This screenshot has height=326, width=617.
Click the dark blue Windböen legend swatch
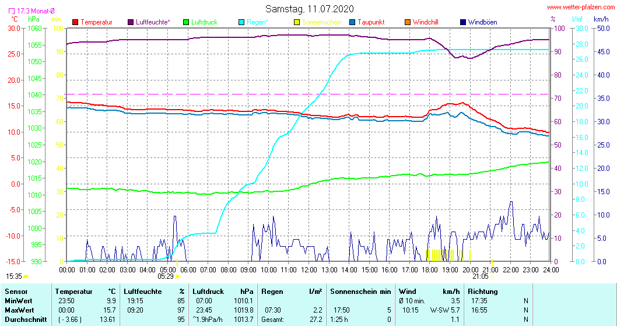coord(463,22)
